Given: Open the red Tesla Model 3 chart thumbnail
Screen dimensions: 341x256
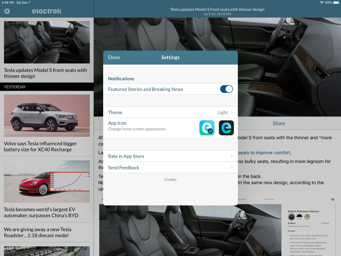Looking at the screenshot, I should (x=47, y=182).
